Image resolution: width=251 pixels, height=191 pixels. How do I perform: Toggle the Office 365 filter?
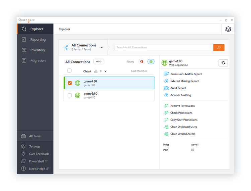pos(142,62)
